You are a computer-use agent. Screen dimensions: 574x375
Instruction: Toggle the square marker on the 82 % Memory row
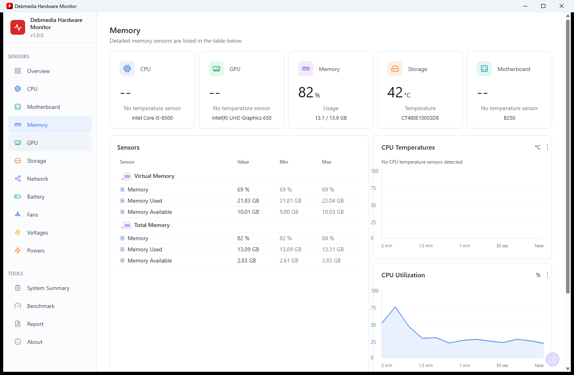[x=122, y=238]
